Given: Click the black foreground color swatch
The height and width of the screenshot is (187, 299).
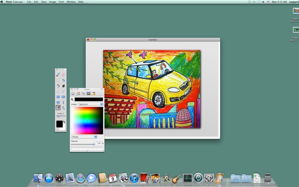Looking at the screenshot, I should 59,124.
